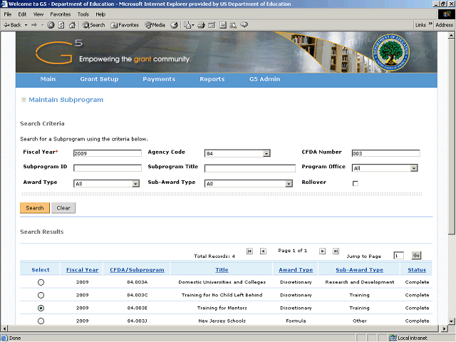Expand the Agency Code dropdown
The width and height of the screenshot is (456, 342).
click(266, 153)
